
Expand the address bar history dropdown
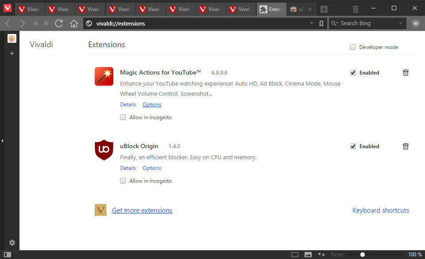point(311,23)
